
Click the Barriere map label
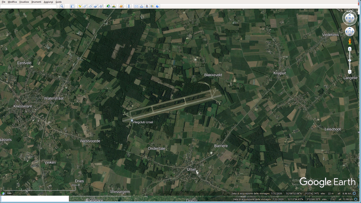(221, 146)
